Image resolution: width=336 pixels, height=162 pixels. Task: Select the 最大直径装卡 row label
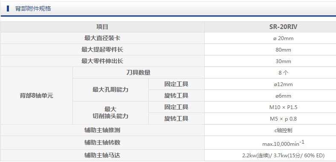pyautogui.click(x=102, y=38)
